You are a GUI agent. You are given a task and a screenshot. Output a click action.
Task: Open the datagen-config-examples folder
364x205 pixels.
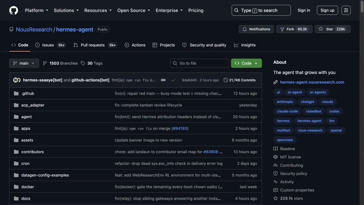click(x=45, y=175)
